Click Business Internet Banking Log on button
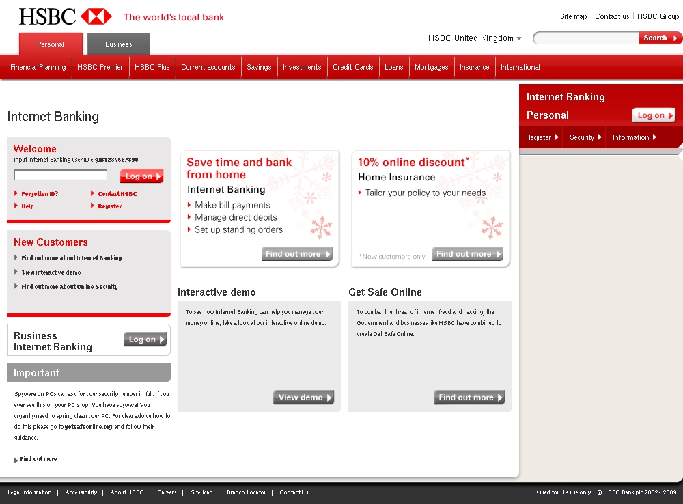This screenshot has height=504, width=683. (x=145, y=339)
